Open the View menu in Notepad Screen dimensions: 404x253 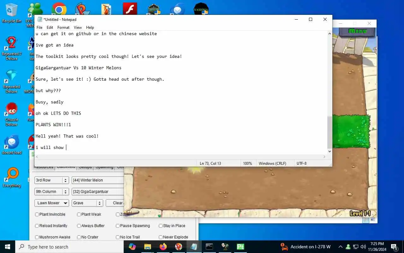(78, 28)
